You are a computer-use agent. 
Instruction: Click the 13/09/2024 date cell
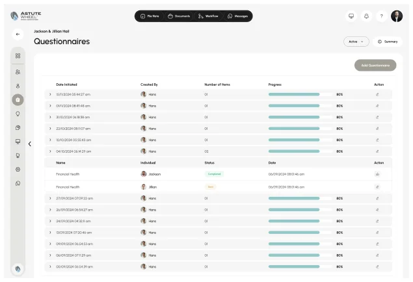73,233
